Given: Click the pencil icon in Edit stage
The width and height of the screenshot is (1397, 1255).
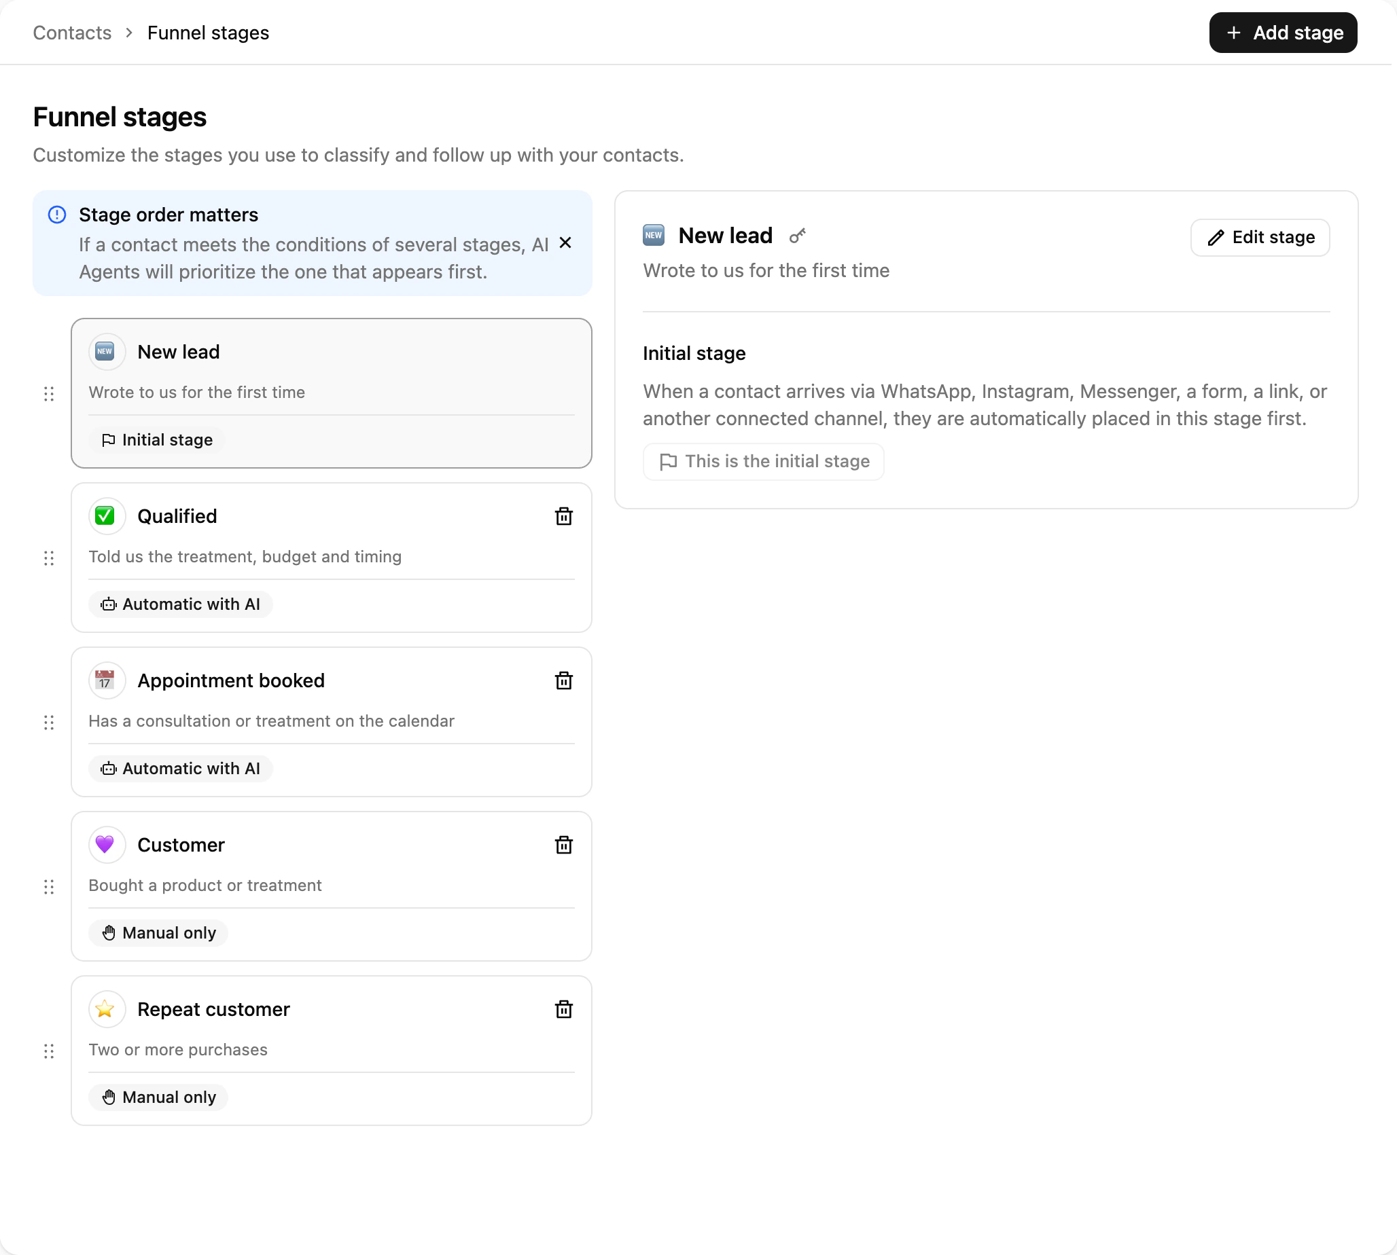Looking at the screenshot, I should pyautogui.click(x=1216, y=238).
